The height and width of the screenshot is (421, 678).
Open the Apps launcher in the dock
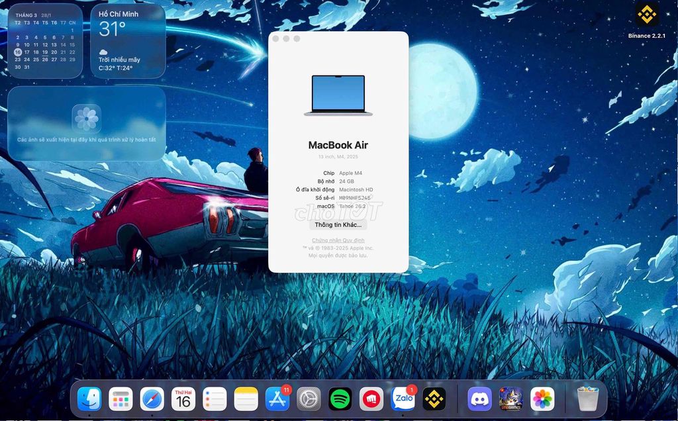[121, 398]
